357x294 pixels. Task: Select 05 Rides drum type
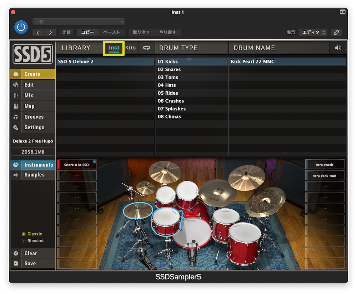pos(191,93)
